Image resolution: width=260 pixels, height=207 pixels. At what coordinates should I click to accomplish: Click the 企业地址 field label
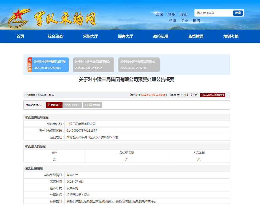pos(57,137)
